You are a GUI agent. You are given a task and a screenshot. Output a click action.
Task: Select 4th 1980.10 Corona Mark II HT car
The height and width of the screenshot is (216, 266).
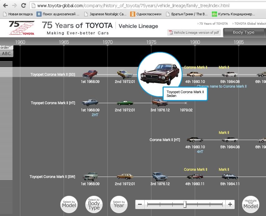coord(195,140)
